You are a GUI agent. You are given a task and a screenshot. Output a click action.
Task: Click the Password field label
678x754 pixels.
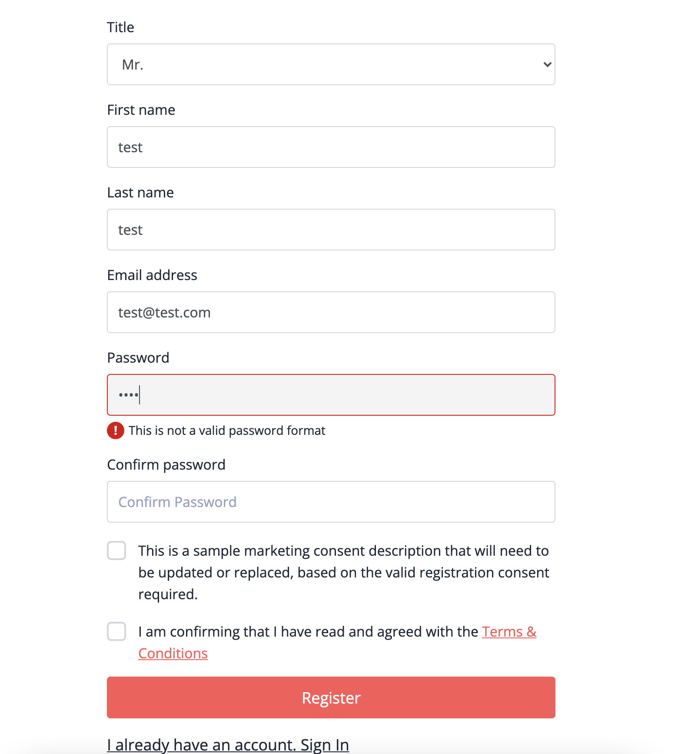138,357
